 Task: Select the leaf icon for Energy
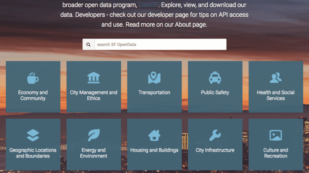94,135
